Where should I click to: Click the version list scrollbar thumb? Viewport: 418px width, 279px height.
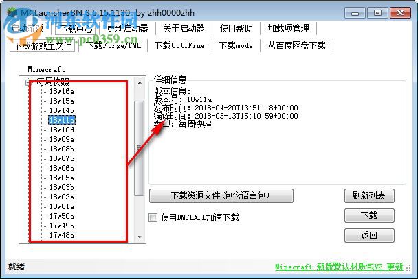point(140,148)
